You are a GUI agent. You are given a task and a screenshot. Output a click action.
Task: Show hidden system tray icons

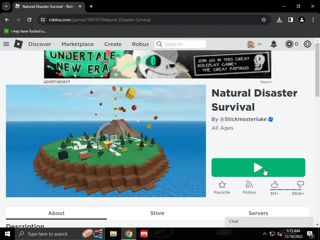[264, 234]
